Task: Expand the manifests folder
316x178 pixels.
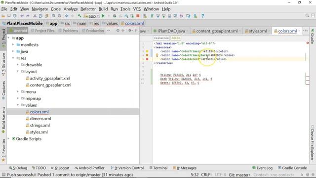Action: (x=13, y=44)
